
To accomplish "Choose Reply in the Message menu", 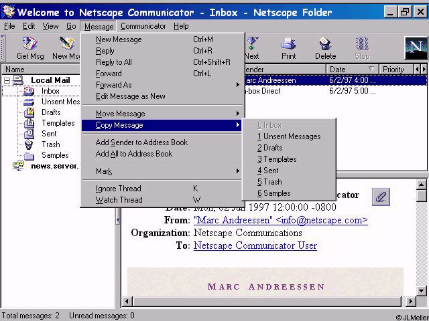I will 162,51.
